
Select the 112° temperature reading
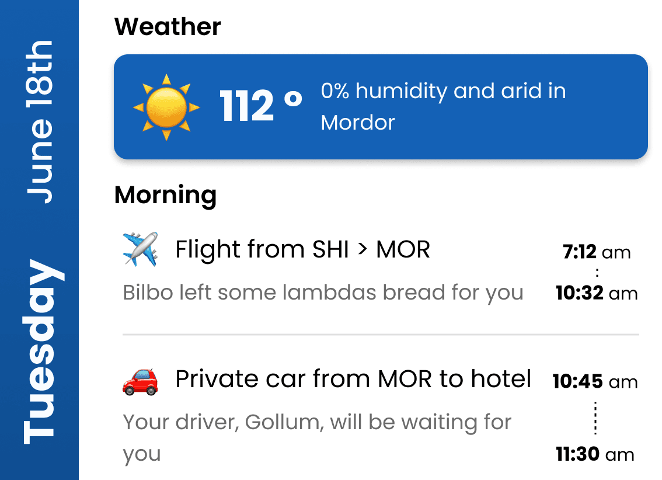(x=260, y=106)
